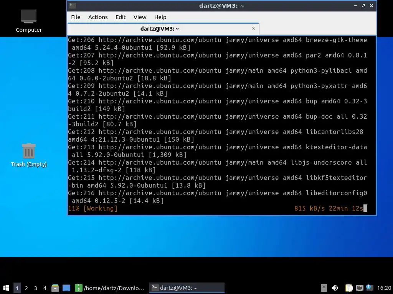Open the volume control tray icon

coord(335,288)
